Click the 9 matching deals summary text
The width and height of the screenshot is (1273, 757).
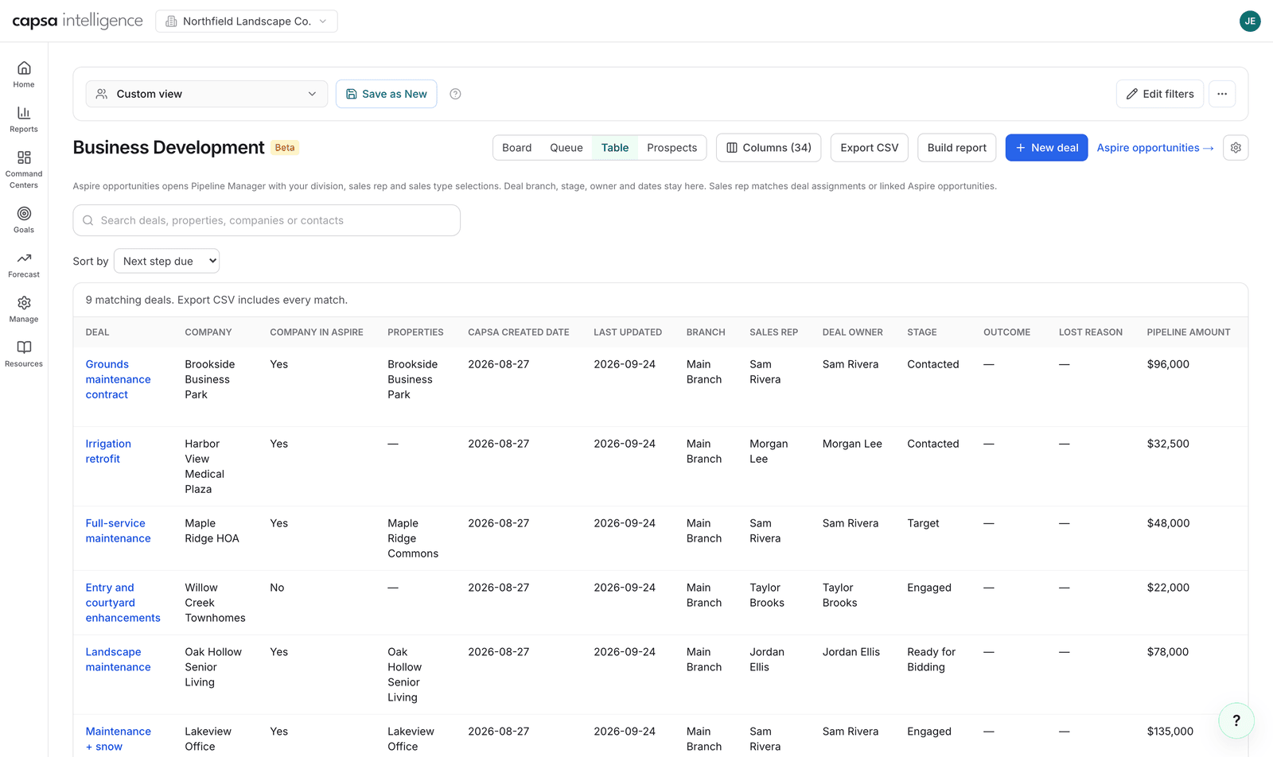[x=216, y=300]
